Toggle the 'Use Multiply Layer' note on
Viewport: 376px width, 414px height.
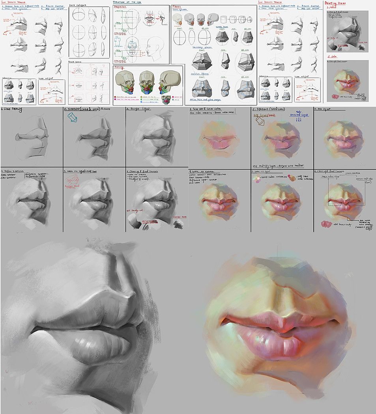[279, 166]
